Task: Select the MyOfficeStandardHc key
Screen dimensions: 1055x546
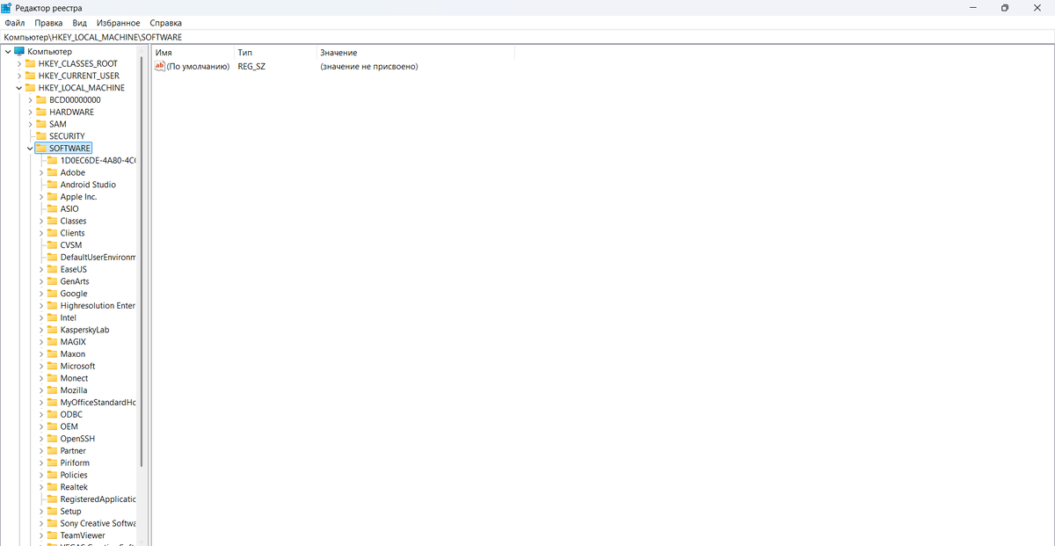Action: pos(98,402)
